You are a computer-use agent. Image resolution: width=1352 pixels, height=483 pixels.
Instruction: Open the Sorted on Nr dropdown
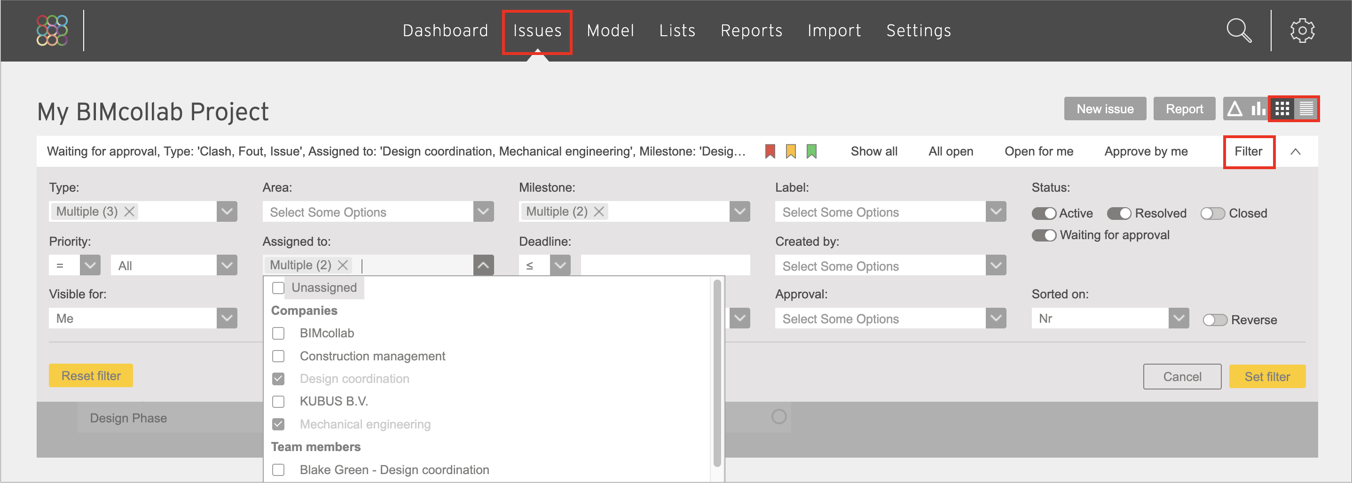pyautogui.click(x=1110, y=319)
